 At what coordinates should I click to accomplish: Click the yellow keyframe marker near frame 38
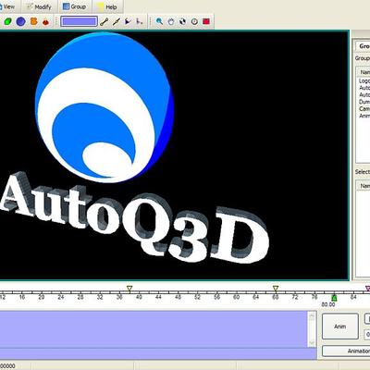coord(129,289)
